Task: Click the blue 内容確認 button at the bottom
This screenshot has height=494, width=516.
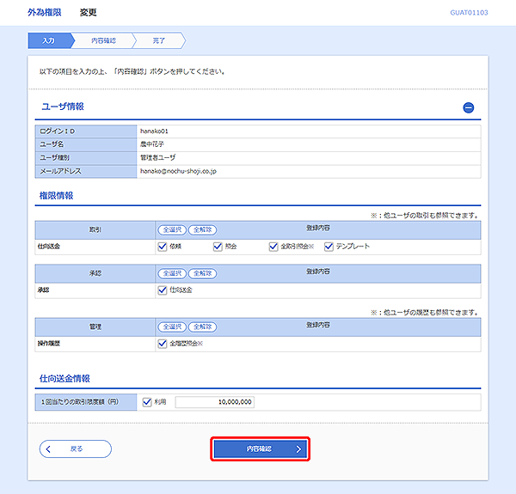Action: [260, 449]
